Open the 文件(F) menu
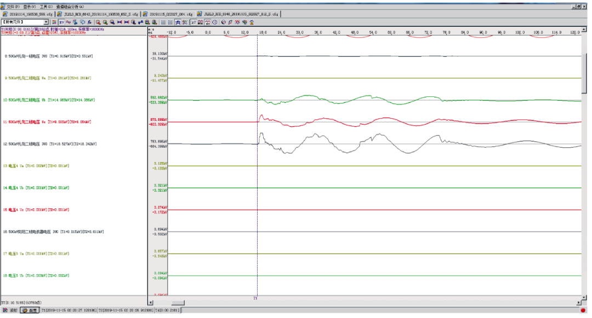 click(13, 7)
